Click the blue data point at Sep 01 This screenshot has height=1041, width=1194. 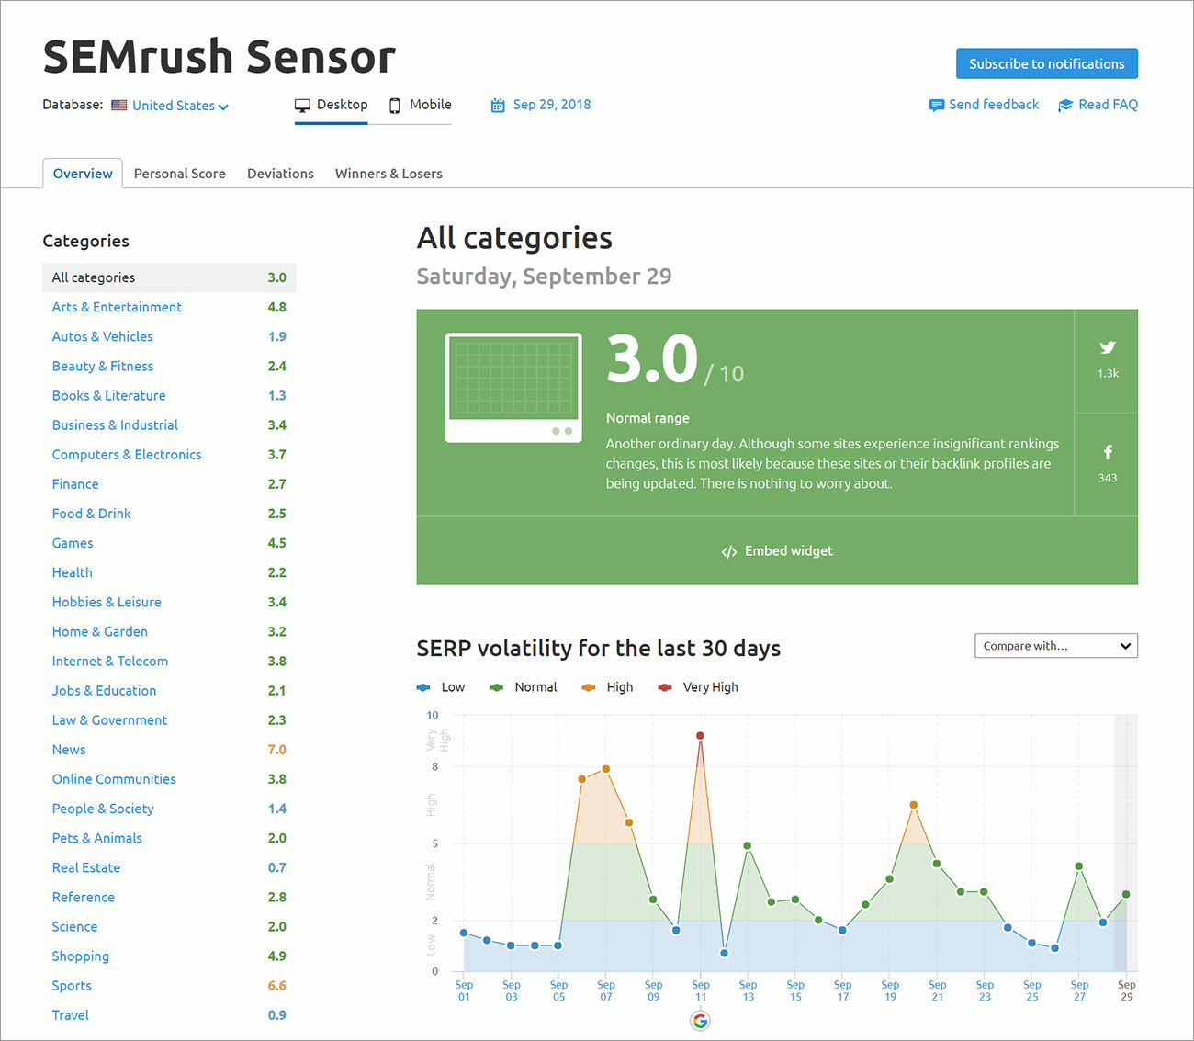pyautogui.click(x=464, y=933)
